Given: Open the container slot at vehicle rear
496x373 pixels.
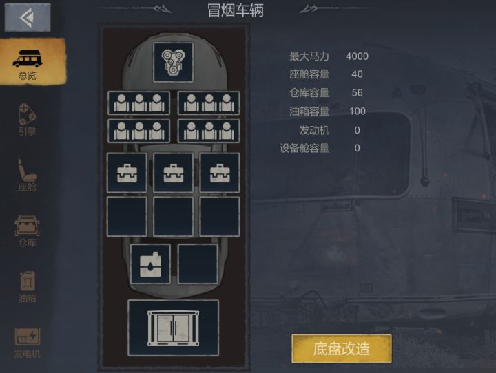Looking at the screenshot, I should pos(174,328).
